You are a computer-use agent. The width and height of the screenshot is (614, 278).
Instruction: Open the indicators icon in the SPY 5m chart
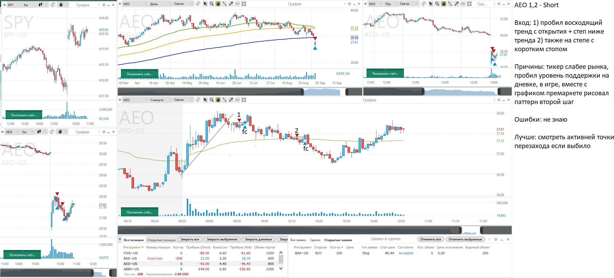tap(53, 5)
